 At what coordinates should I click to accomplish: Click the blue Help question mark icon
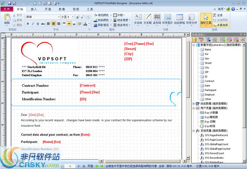click(233, 9)
